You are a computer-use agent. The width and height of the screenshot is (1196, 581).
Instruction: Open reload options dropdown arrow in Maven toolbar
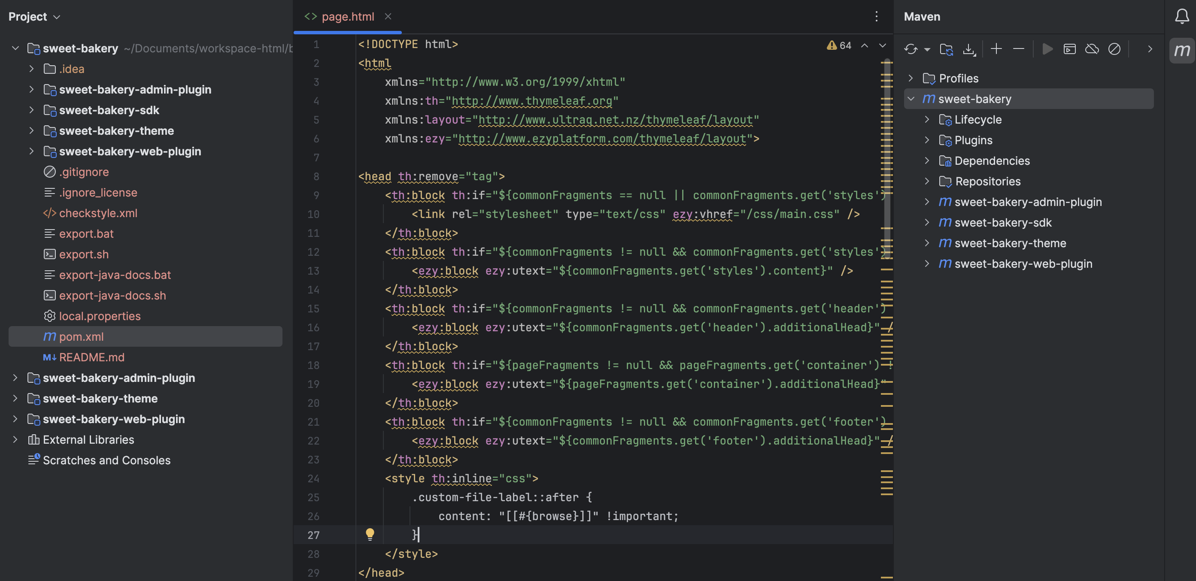click(927, 49)
